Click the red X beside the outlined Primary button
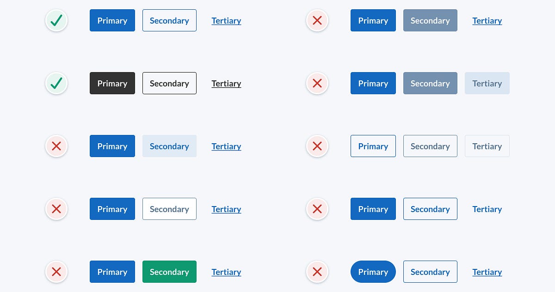This screenshot has width=555, height=292. coord(317,146)
